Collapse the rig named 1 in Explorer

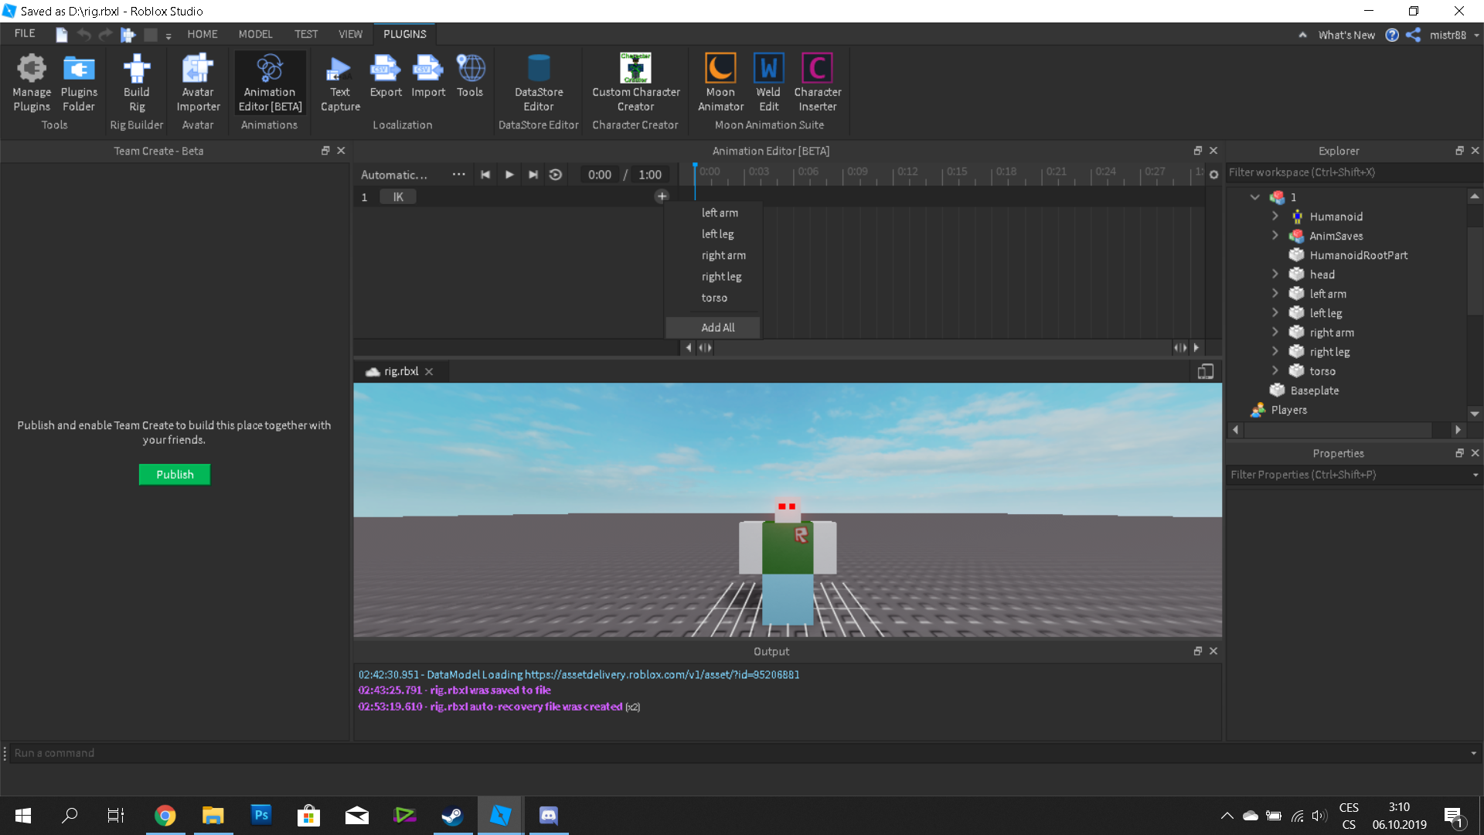pos(1254,197)
